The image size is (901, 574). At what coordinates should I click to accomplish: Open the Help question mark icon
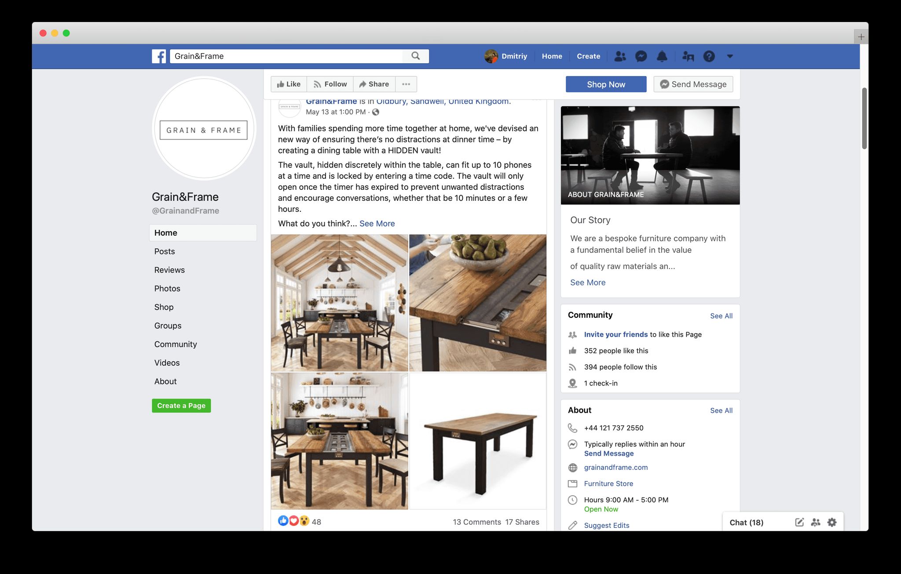coord(709,56)
